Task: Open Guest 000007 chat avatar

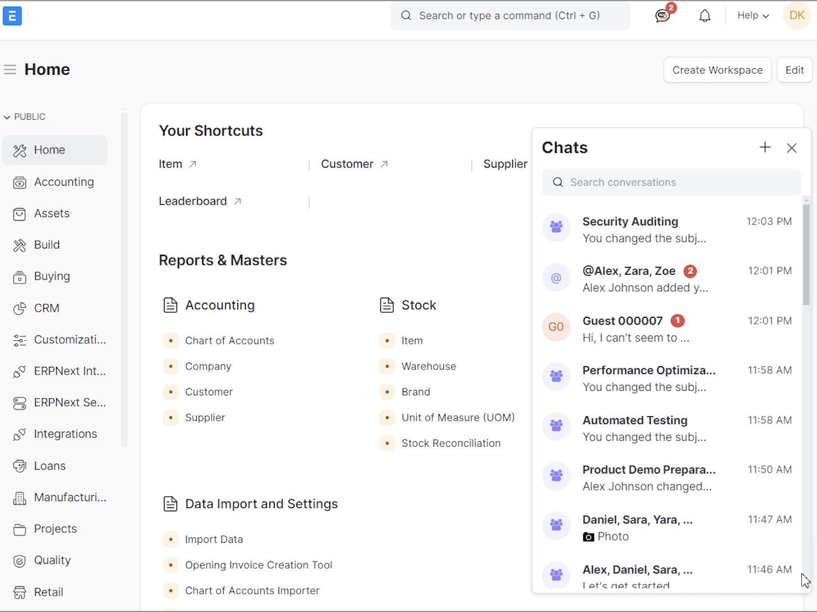Action: 556,327
